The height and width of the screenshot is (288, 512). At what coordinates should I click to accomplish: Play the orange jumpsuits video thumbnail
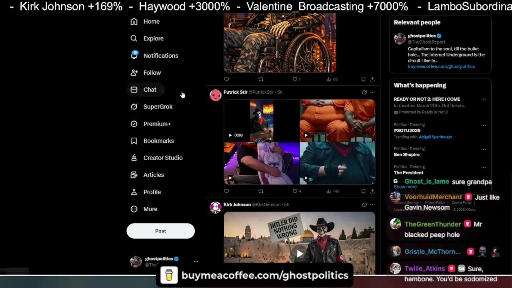338,120
